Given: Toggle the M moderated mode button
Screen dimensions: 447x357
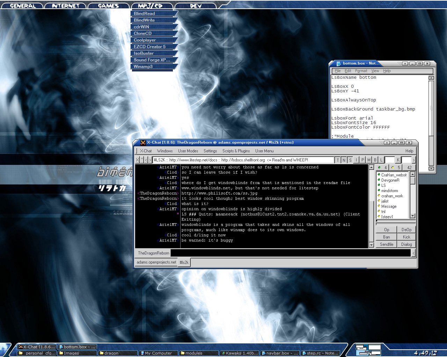Looking at the screenshot, I should pos(369,160).
